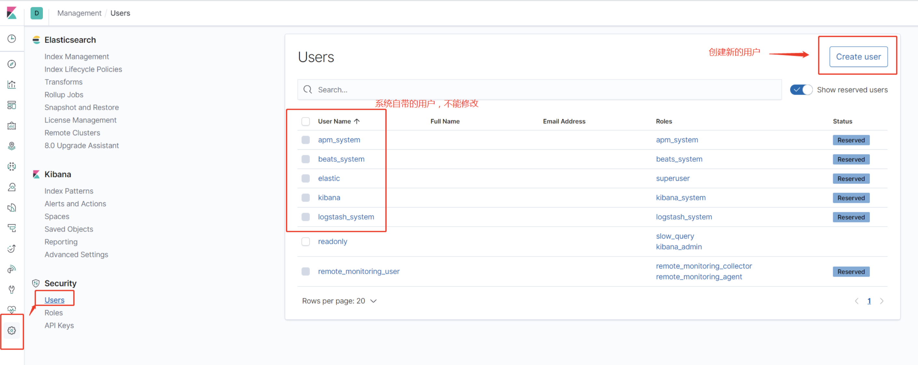Toggle Show reserved users switch
This screenshot has height=365, width=918.
pyautogui.click(x=800, y=90)
